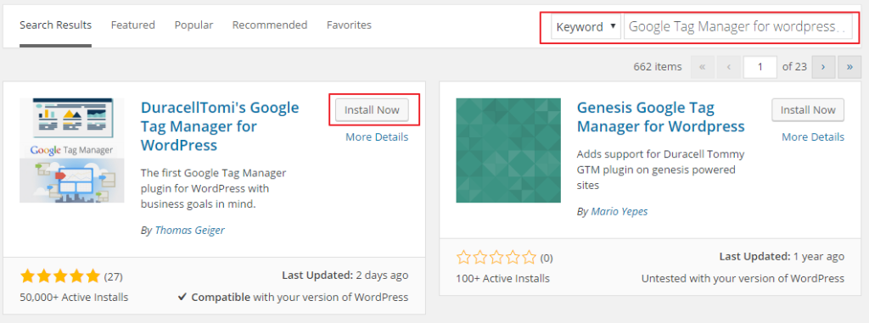The image size is (869, 323).
Task: Open author link Thomas Geiger
Action: click(x=189, y=231)
